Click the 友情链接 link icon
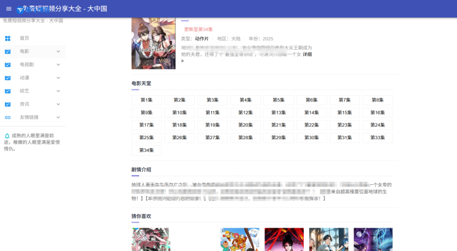This screenshot has height=251, width=457. (x=8, y=118)
